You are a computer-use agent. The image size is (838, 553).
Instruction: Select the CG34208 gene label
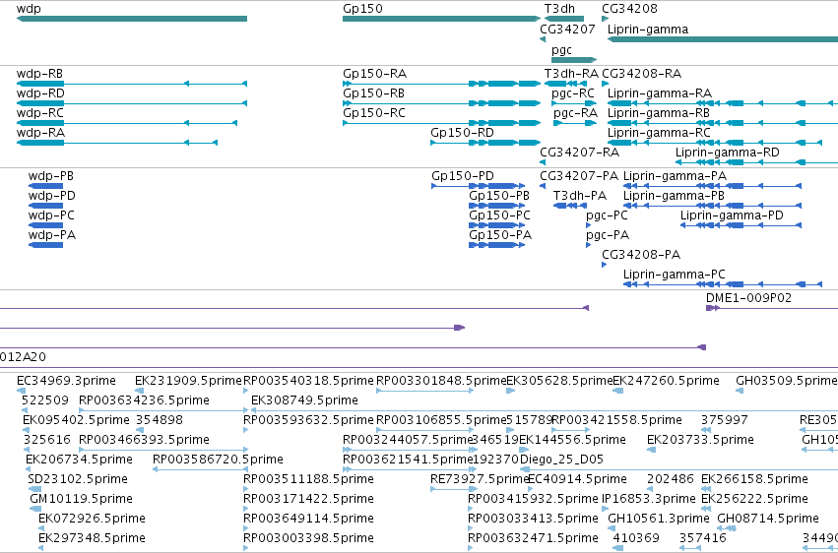coord(629,9)
